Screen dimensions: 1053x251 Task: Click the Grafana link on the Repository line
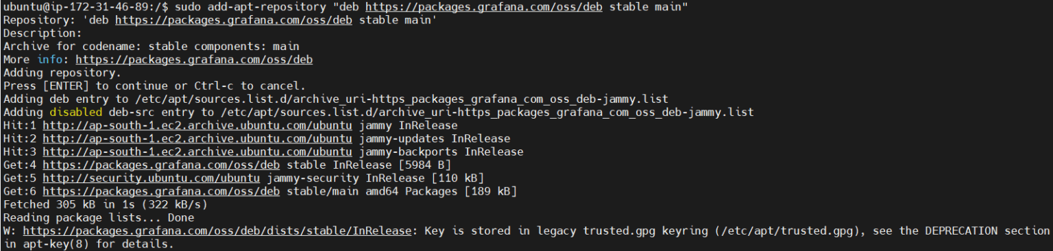tap(234, 20)
